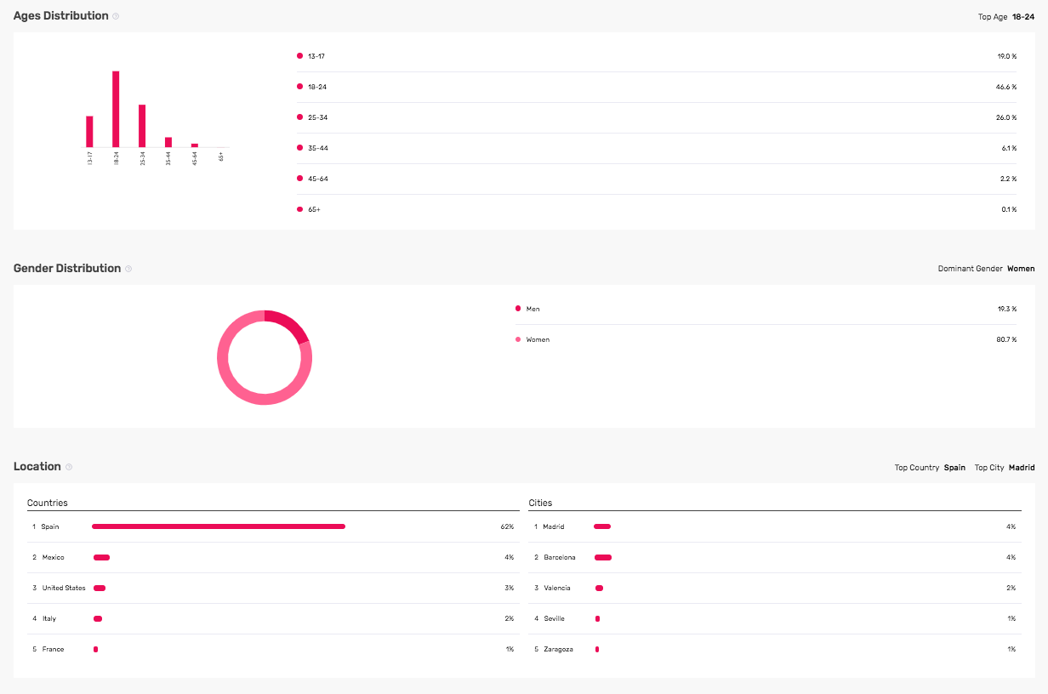Screen dimensions: 1048x694
Task: Click the Barcelona progress bar in Cities
Action: [x=603, y=558]
